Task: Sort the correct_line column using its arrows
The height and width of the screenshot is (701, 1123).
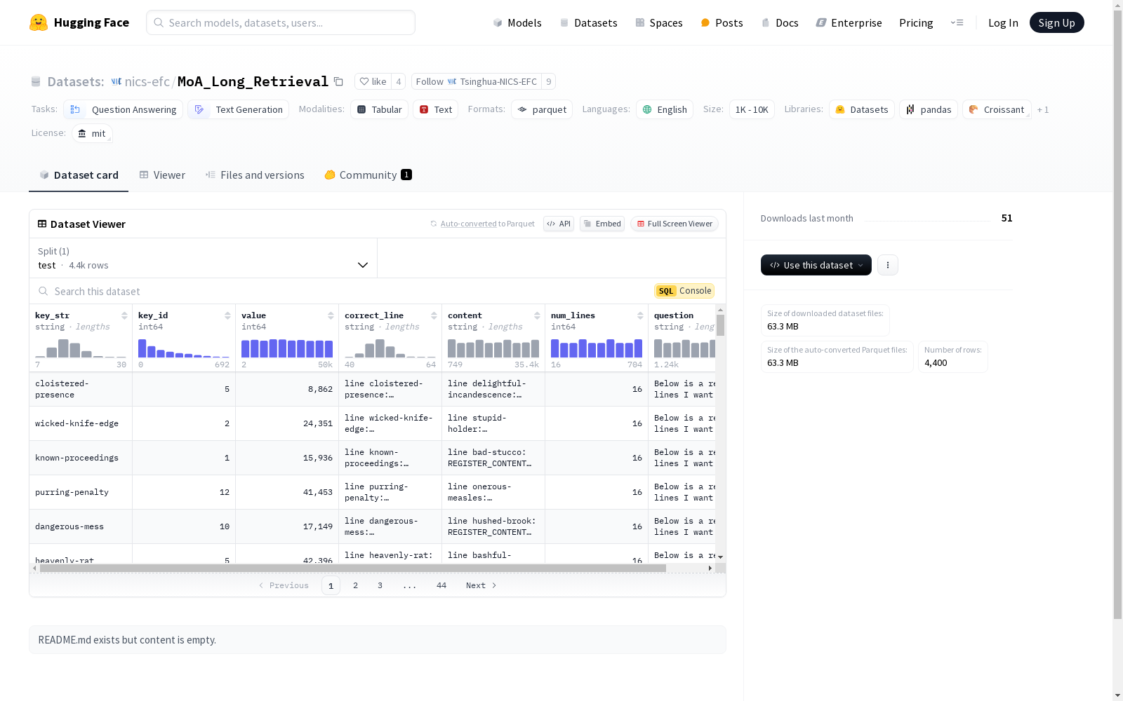Action: (x=434, y=315)
